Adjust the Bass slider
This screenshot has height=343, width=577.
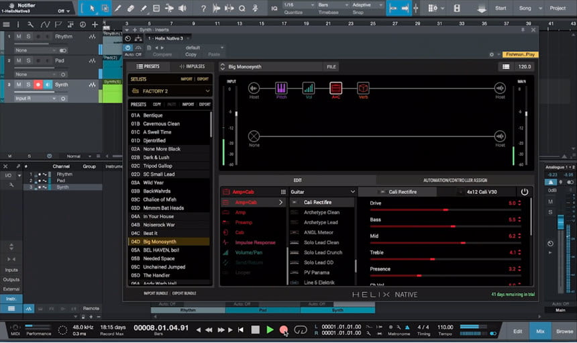(x=445, y=226)
